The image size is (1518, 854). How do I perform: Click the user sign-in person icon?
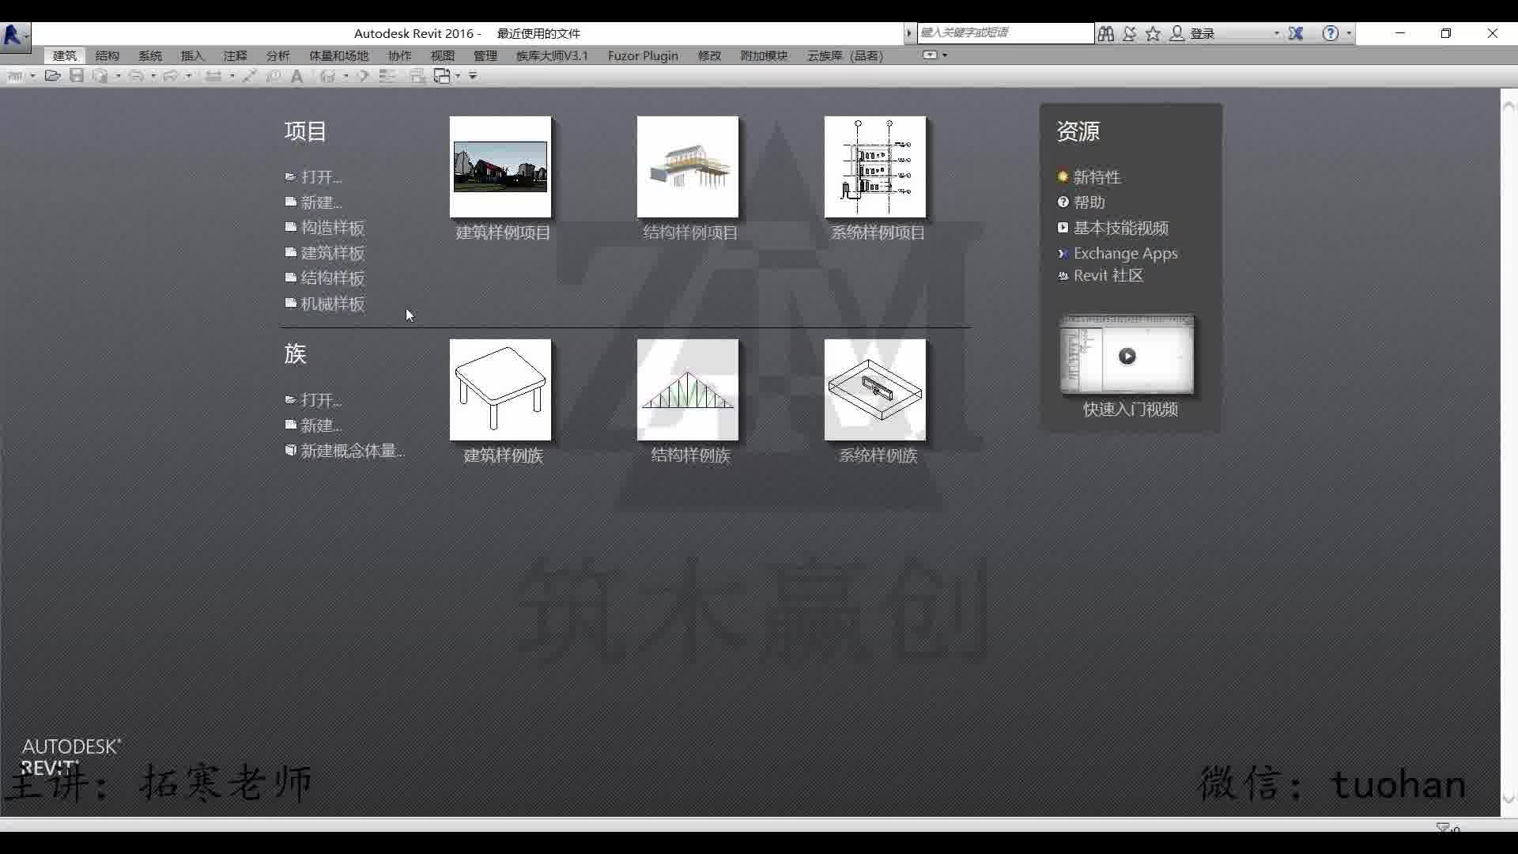coord(1177,33)
